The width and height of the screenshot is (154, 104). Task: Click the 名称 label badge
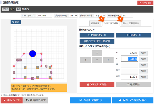[19, 9]
